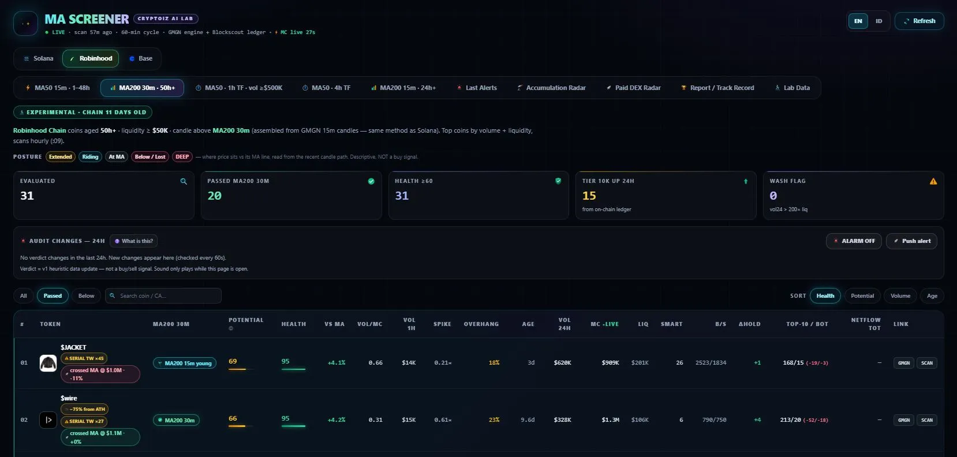Image resolution: width=957 pixels, height=457 pixels.
Task: Click the 'crossed MA @ $1.1M' tag
Action: [100, 437]
